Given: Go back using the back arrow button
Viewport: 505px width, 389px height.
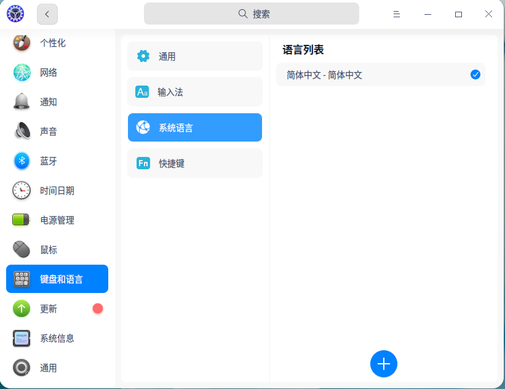Looking at the screenshot, I should click(x=47, y=14).
